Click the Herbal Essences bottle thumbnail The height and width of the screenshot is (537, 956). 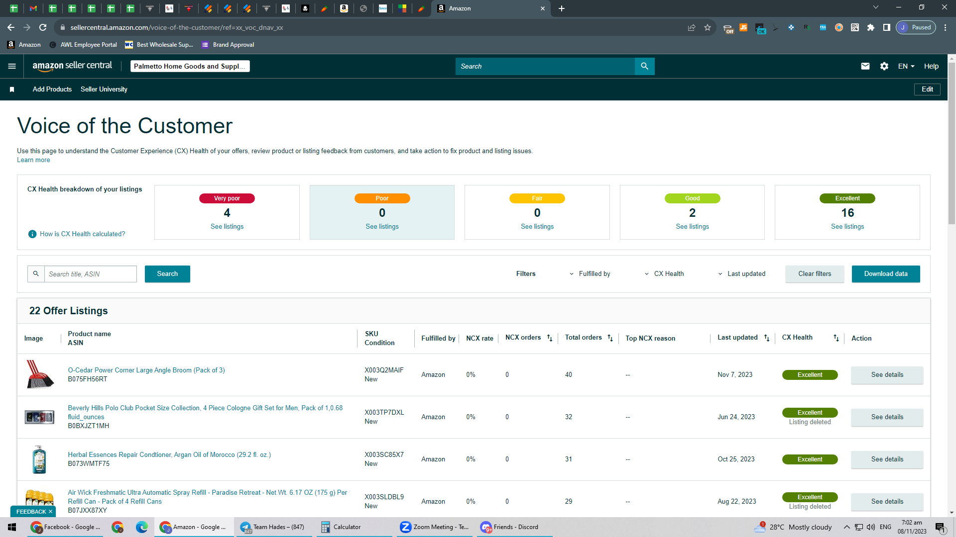pos(39,459)
